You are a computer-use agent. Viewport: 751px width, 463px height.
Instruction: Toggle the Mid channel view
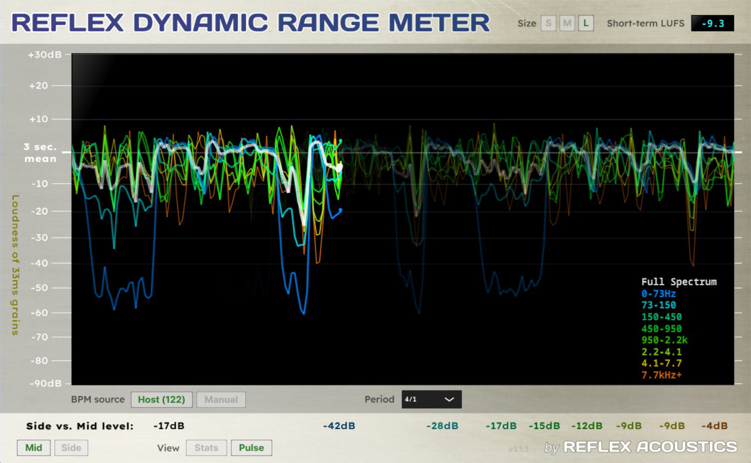(x=34, y=447)
